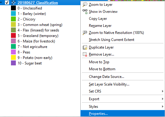Select Rename Layer menu entry
The width and height of the screenshot is (165, 117).
click(x=123, y=26)
